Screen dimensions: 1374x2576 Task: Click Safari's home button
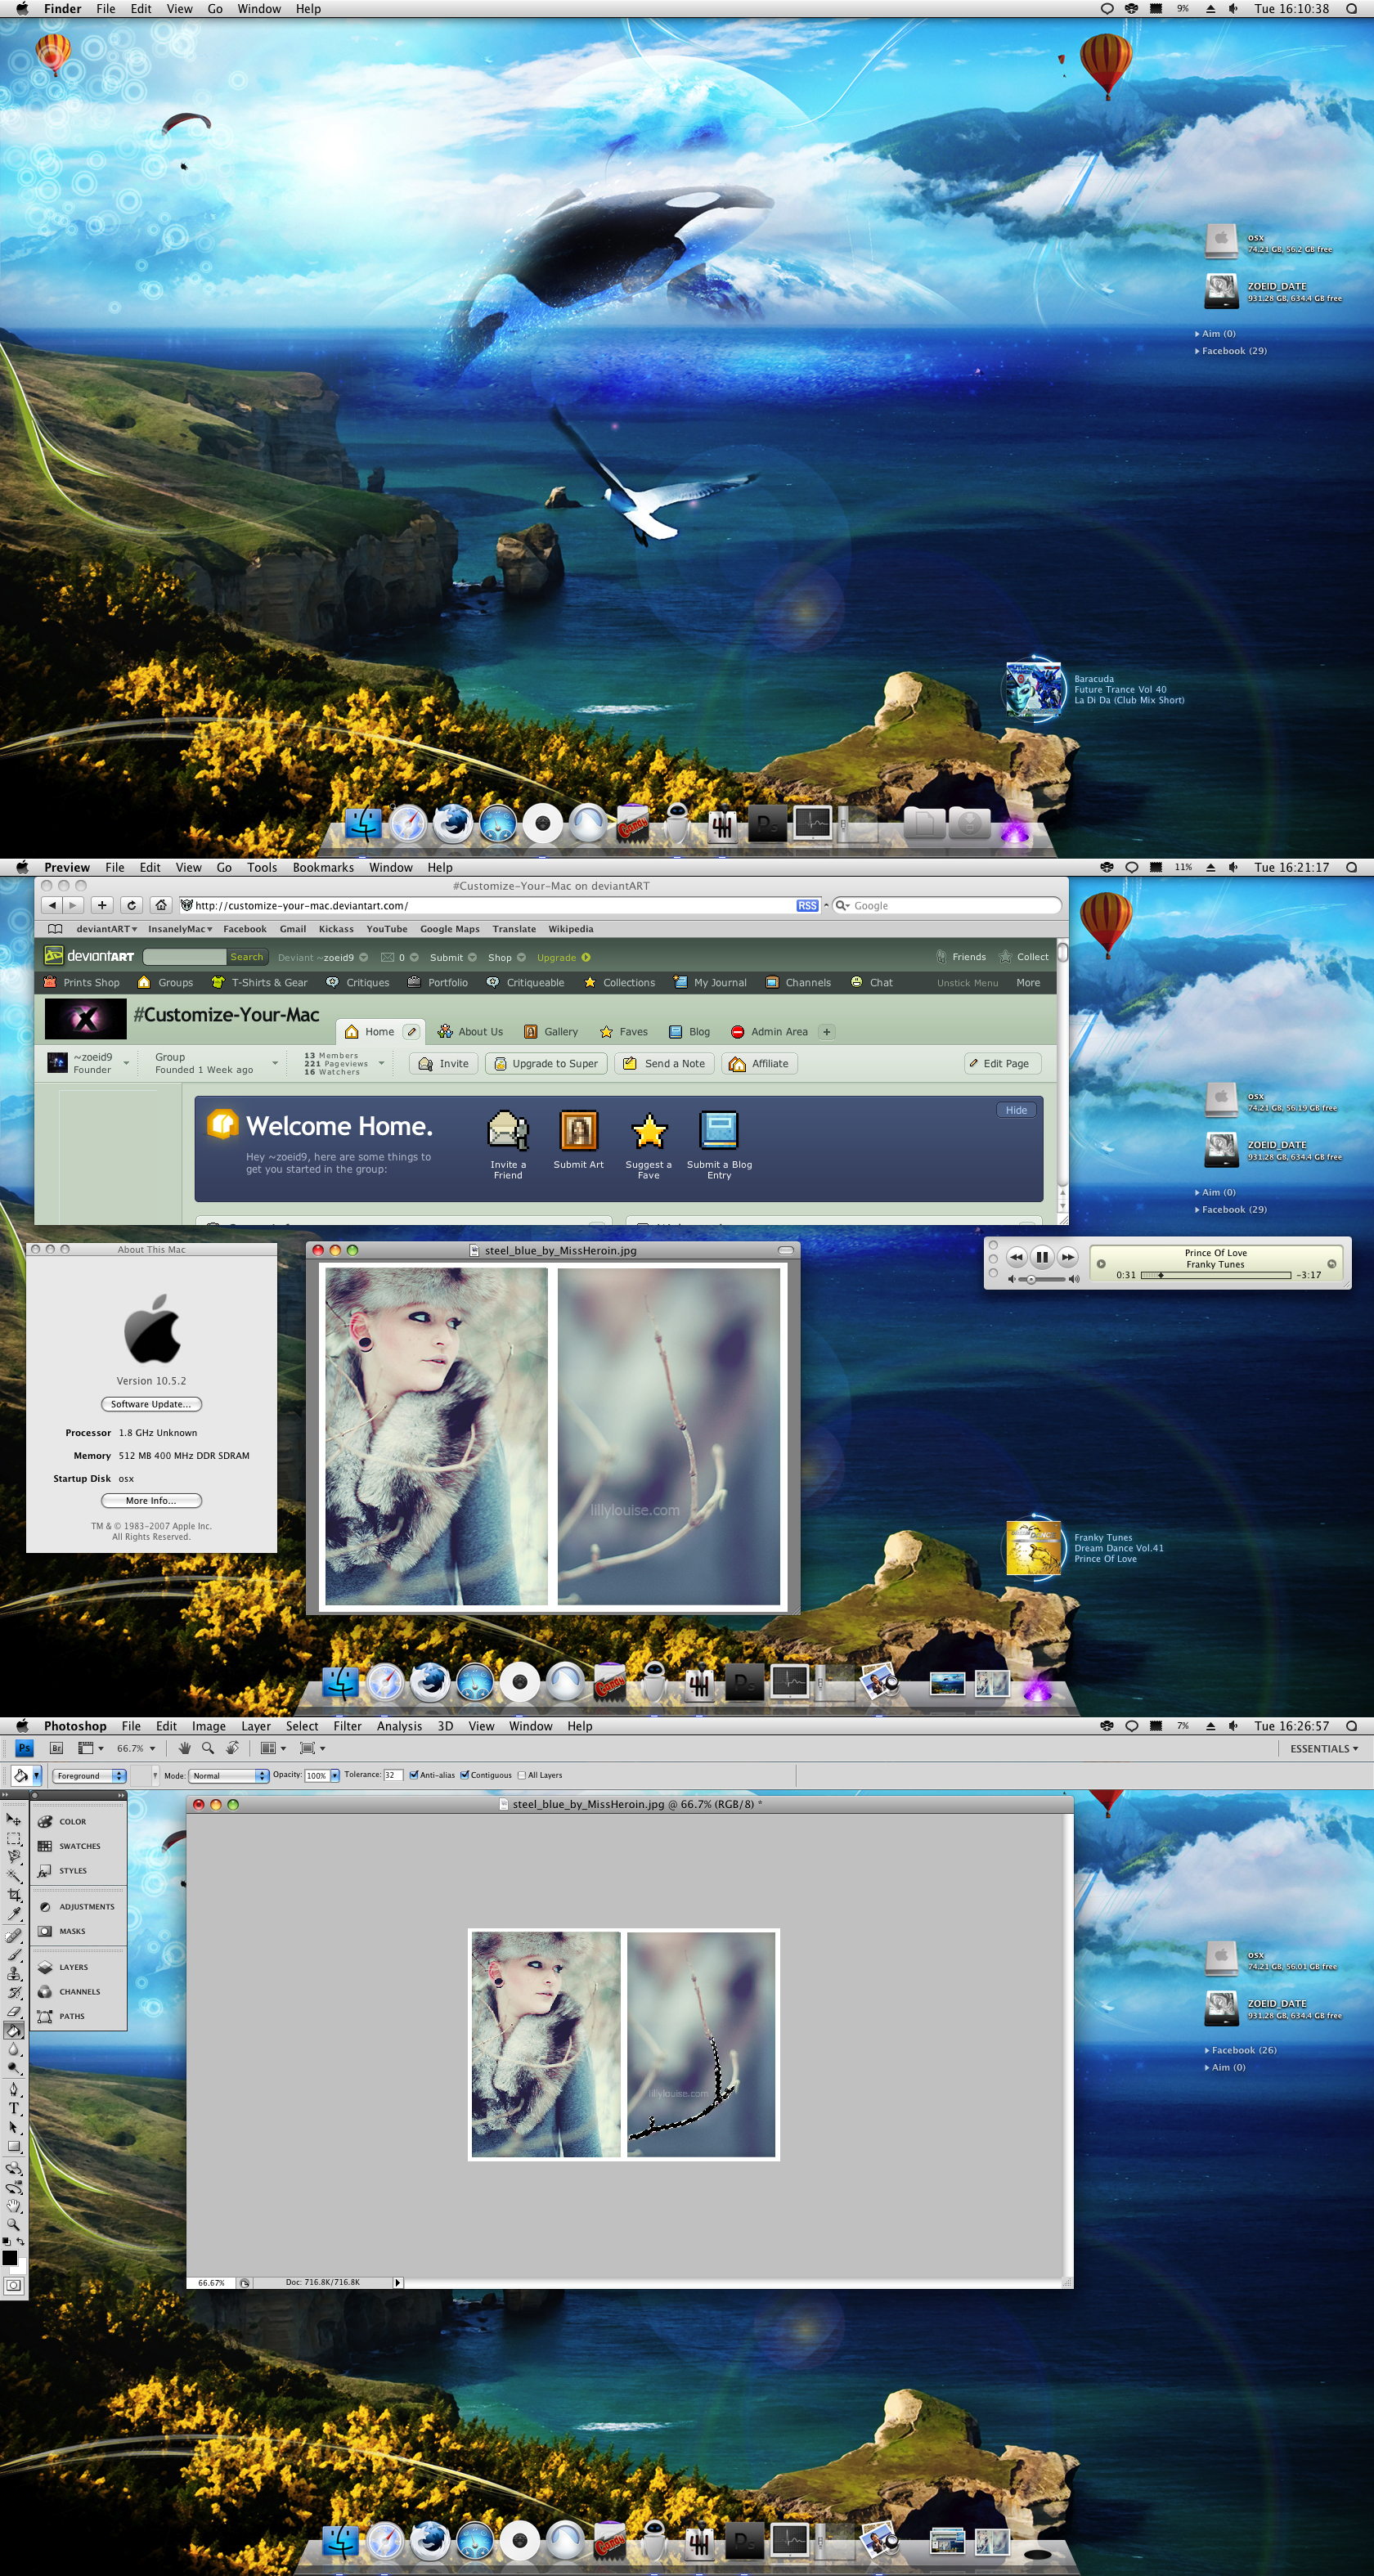[161, 905]
